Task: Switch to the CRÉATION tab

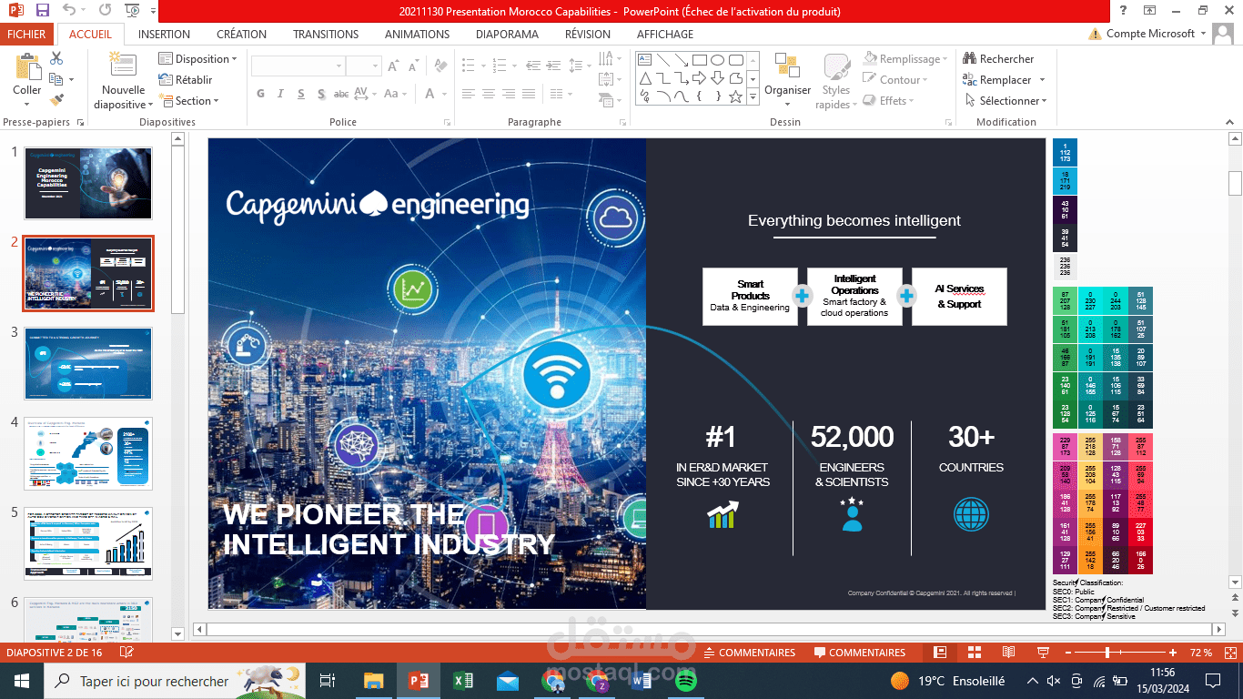Action: (241, 34)
